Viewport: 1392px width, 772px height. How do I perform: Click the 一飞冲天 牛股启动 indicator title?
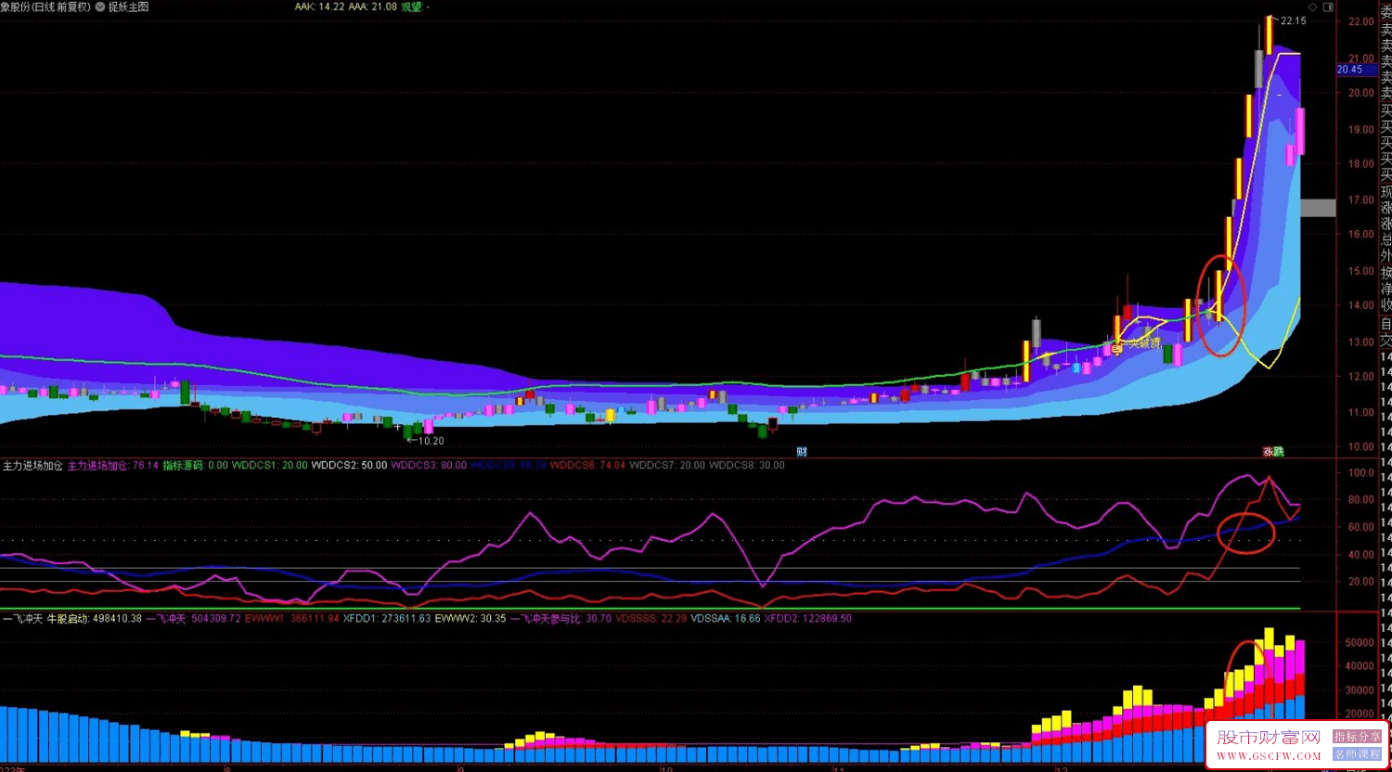pos(45,618)
